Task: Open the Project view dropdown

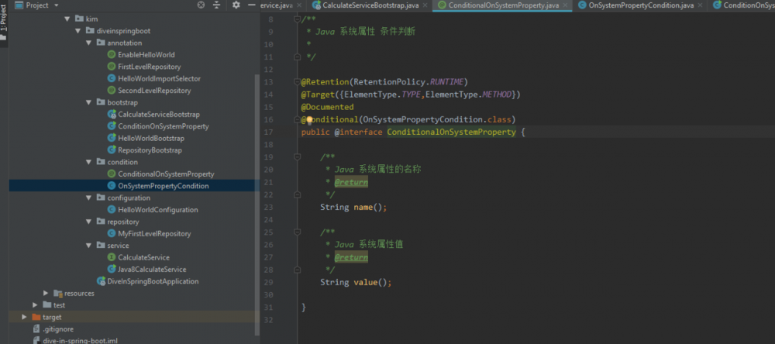Action: [57, 5]
